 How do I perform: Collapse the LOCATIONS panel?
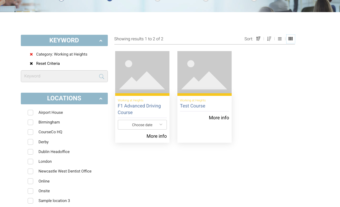[x=101, y=98]
